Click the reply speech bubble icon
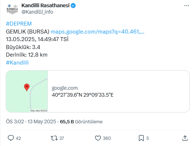 click(x=11, y=138)
